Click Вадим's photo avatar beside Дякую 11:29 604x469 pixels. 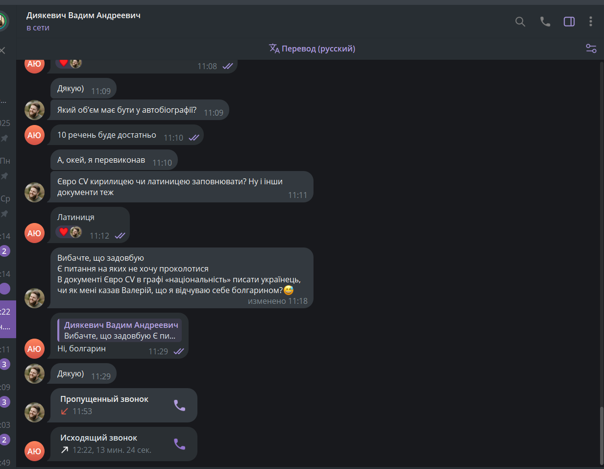(34, 373)
